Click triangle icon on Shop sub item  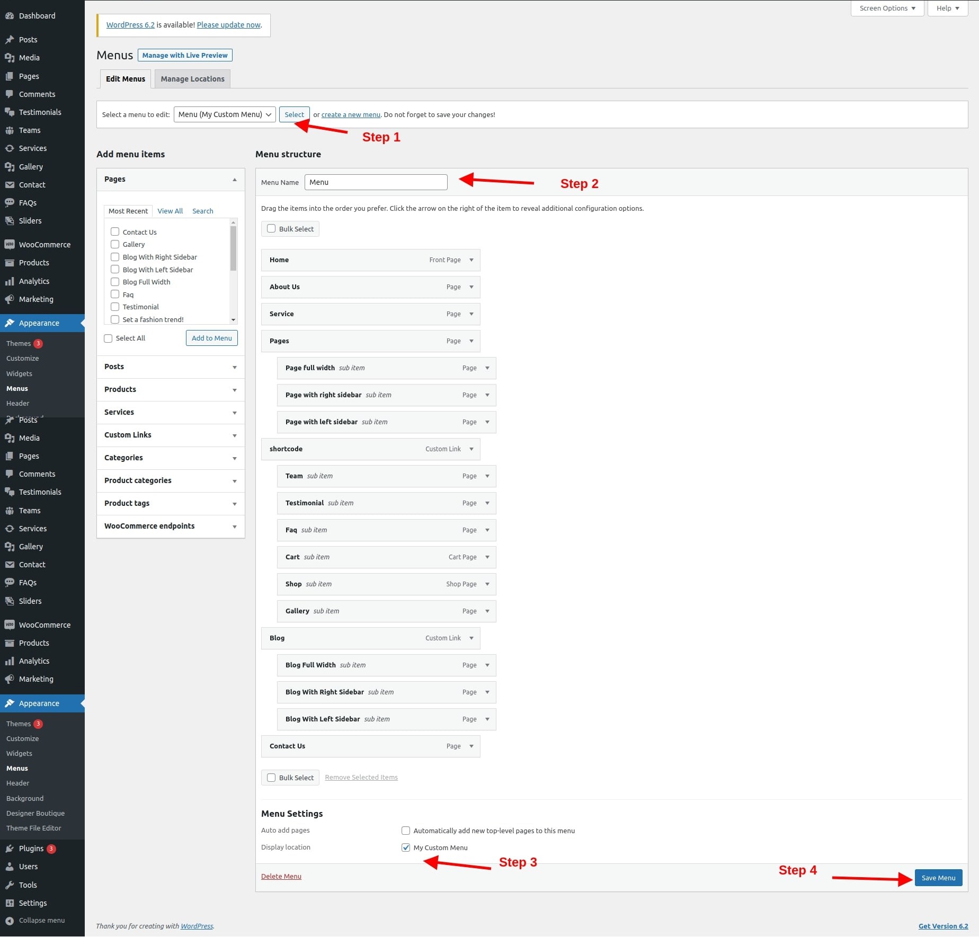click(x=487, y=584)
